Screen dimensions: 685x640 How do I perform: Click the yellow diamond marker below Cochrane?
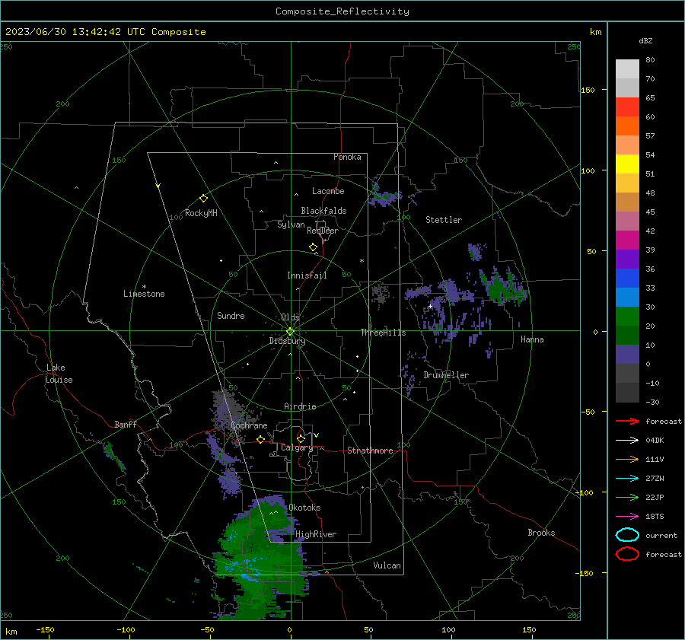pos(260,439)
